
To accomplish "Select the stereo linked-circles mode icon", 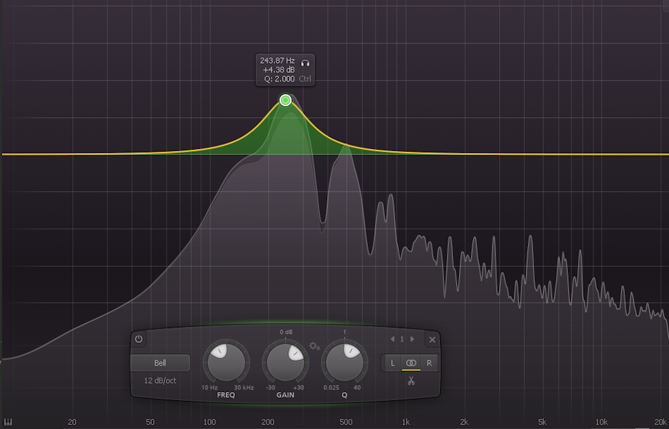I will 411,363.
